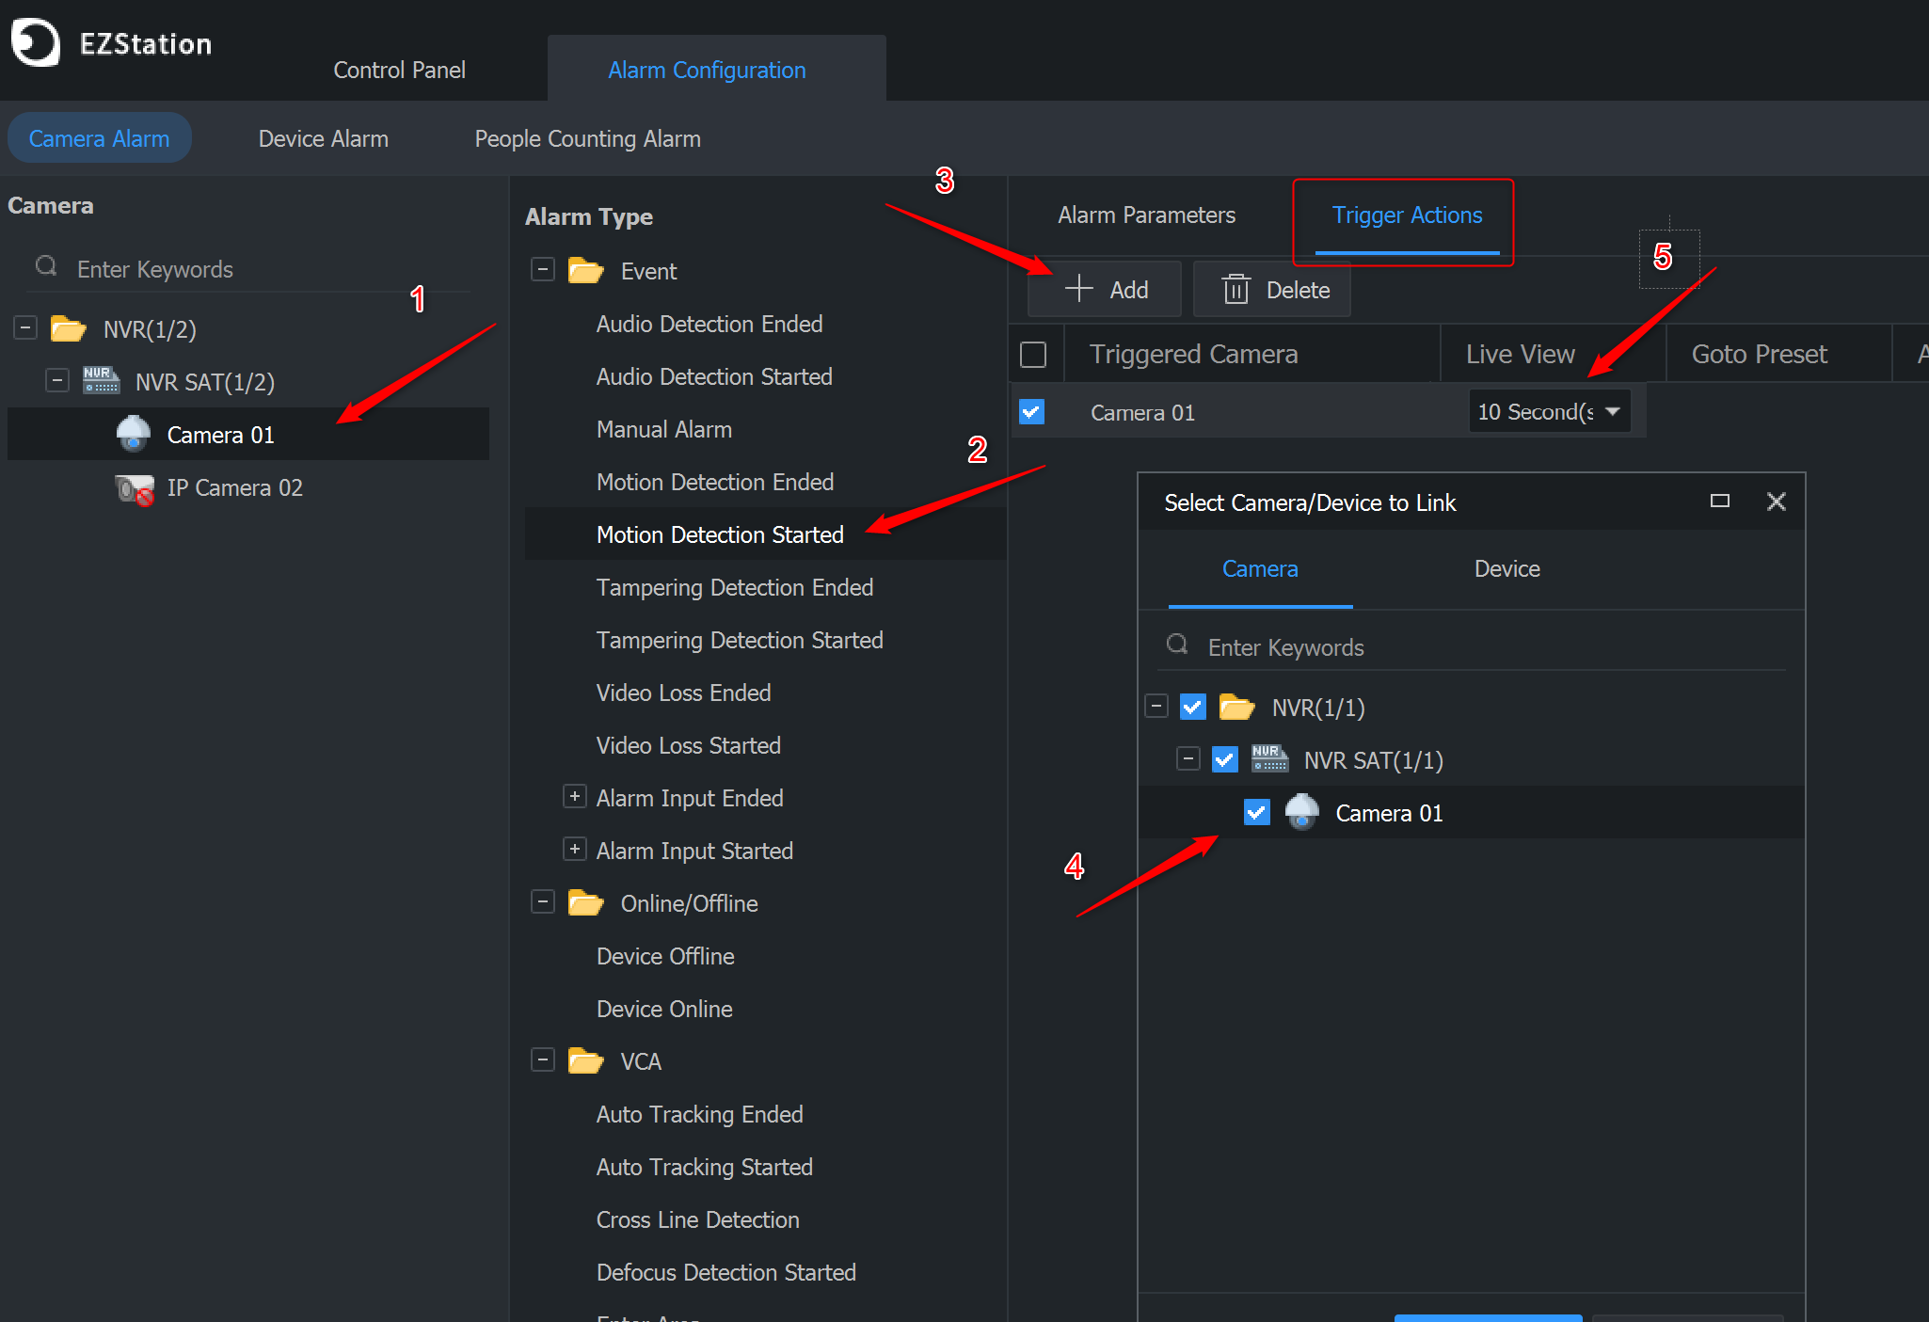Click the Triggered Camera column header
This screenshot has height=1322, width=1929.
click(1251, 355)
